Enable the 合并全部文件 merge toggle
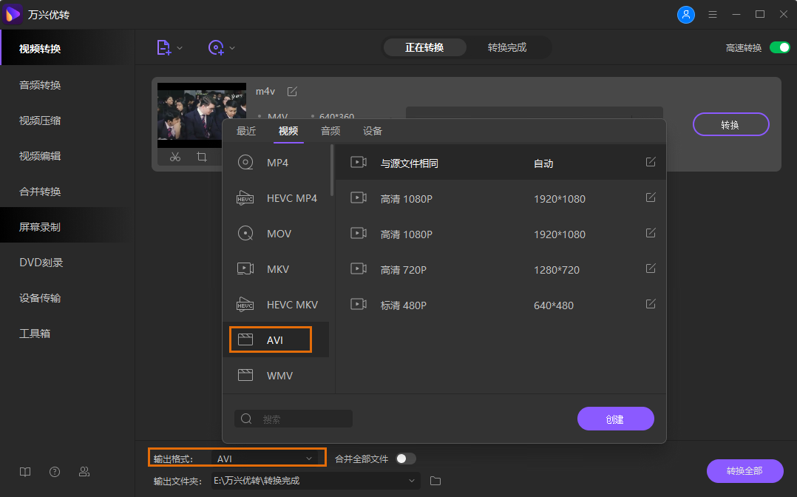797x497 pixels. point(405,458)
